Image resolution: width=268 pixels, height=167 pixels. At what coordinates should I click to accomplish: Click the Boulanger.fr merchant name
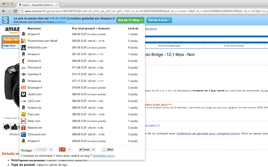(x=35, y=88)
